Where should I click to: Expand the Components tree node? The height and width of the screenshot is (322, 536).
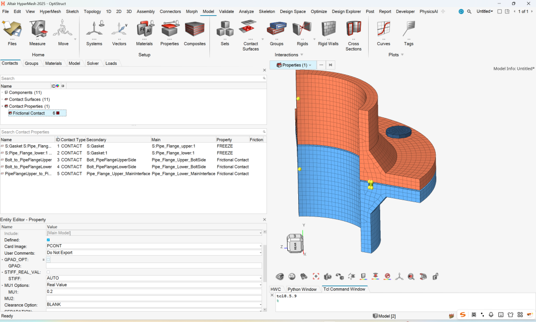tap(2, 93)
